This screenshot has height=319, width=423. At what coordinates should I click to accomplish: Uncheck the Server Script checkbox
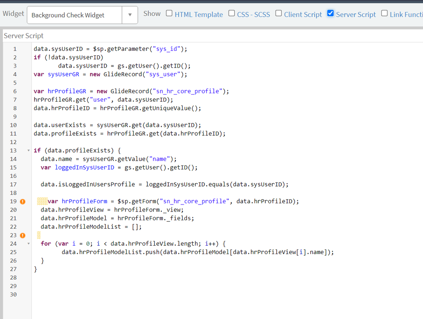pos(330,13)
